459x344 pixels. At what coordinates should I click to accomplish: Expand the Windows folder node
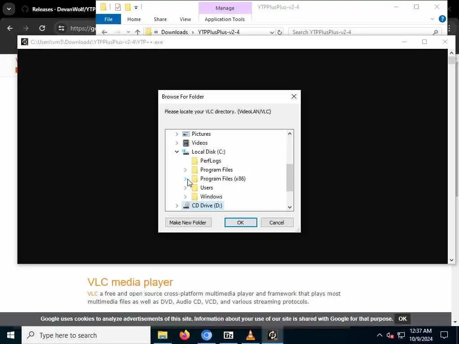tap(185, 197)
